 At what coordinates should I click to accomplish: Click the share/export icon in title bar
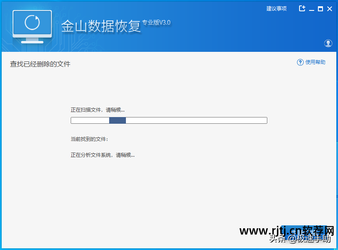pos(302,8)
